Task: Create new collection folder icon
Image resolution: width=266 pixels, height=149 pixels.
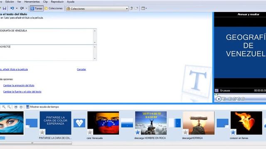Action: (136, 8)
